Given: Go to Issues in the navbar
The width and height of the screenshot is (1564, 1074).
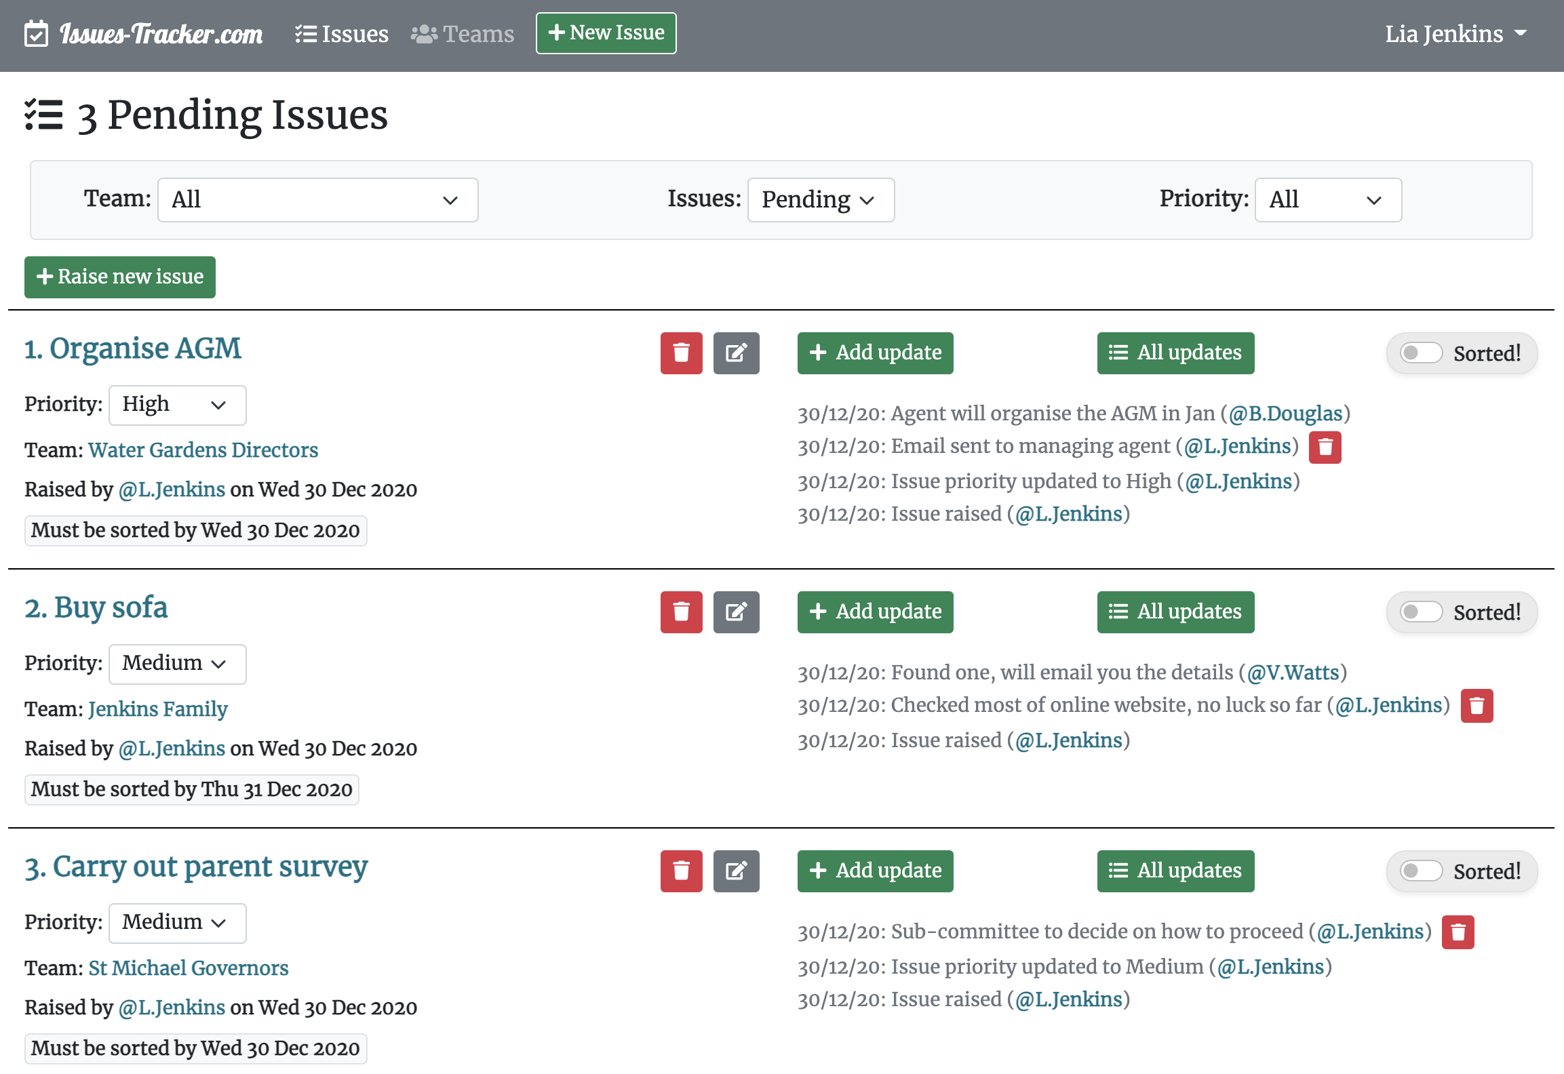Looking at the screenshot, I should (x=342, y=34).
